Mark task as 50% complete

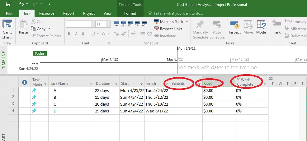click(x=130, y=24)
